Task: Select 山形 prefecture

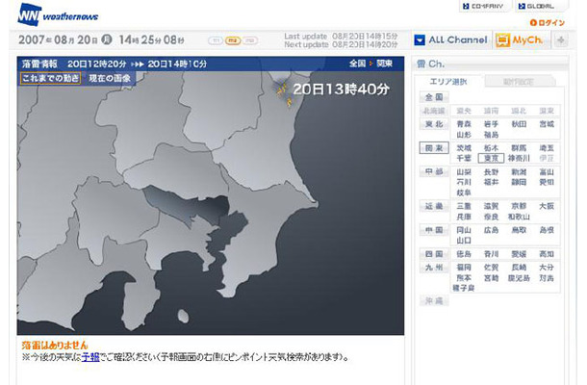Action: point(464,135)
